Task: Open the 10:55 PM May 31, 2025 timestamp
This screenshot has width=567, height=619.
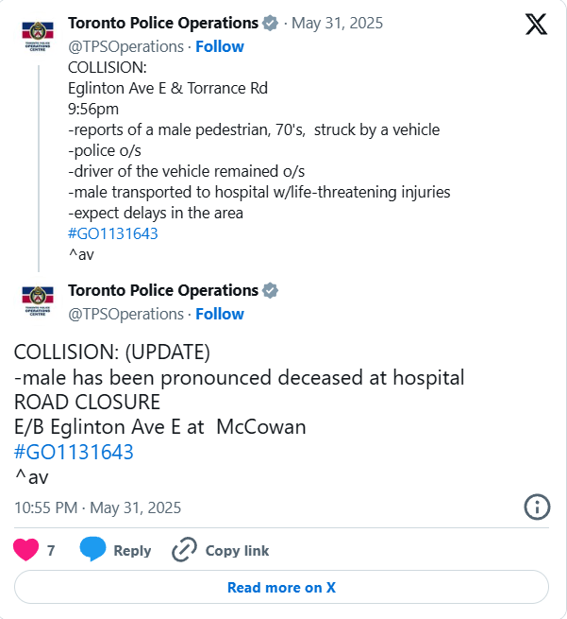Action: [97, 507]
